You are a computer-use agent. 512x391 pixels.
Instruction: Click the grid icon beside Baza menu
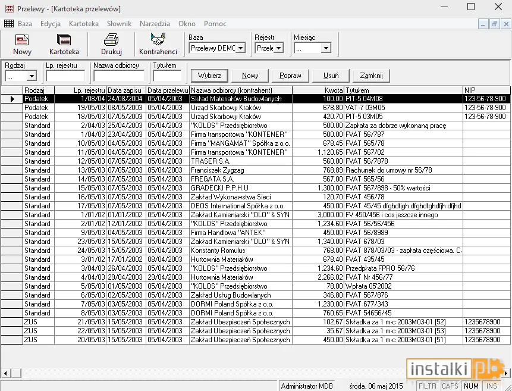[9, 24]
